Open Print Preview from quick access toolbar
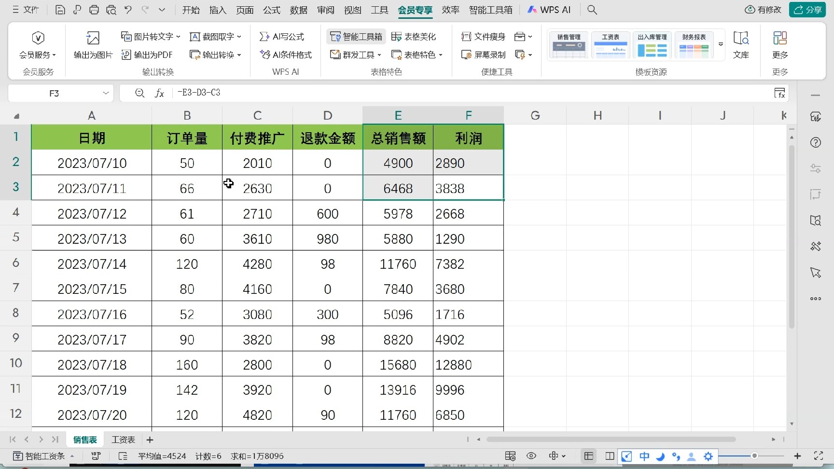 pos(111,10)
